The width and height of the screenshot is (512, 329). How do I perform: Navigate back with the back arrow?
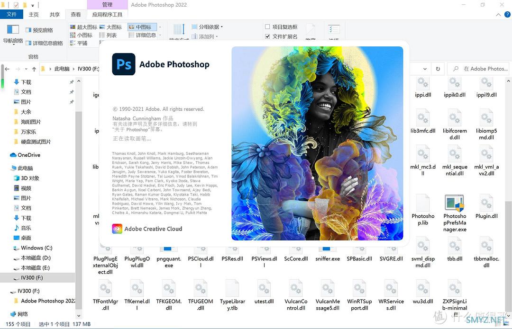7,69
